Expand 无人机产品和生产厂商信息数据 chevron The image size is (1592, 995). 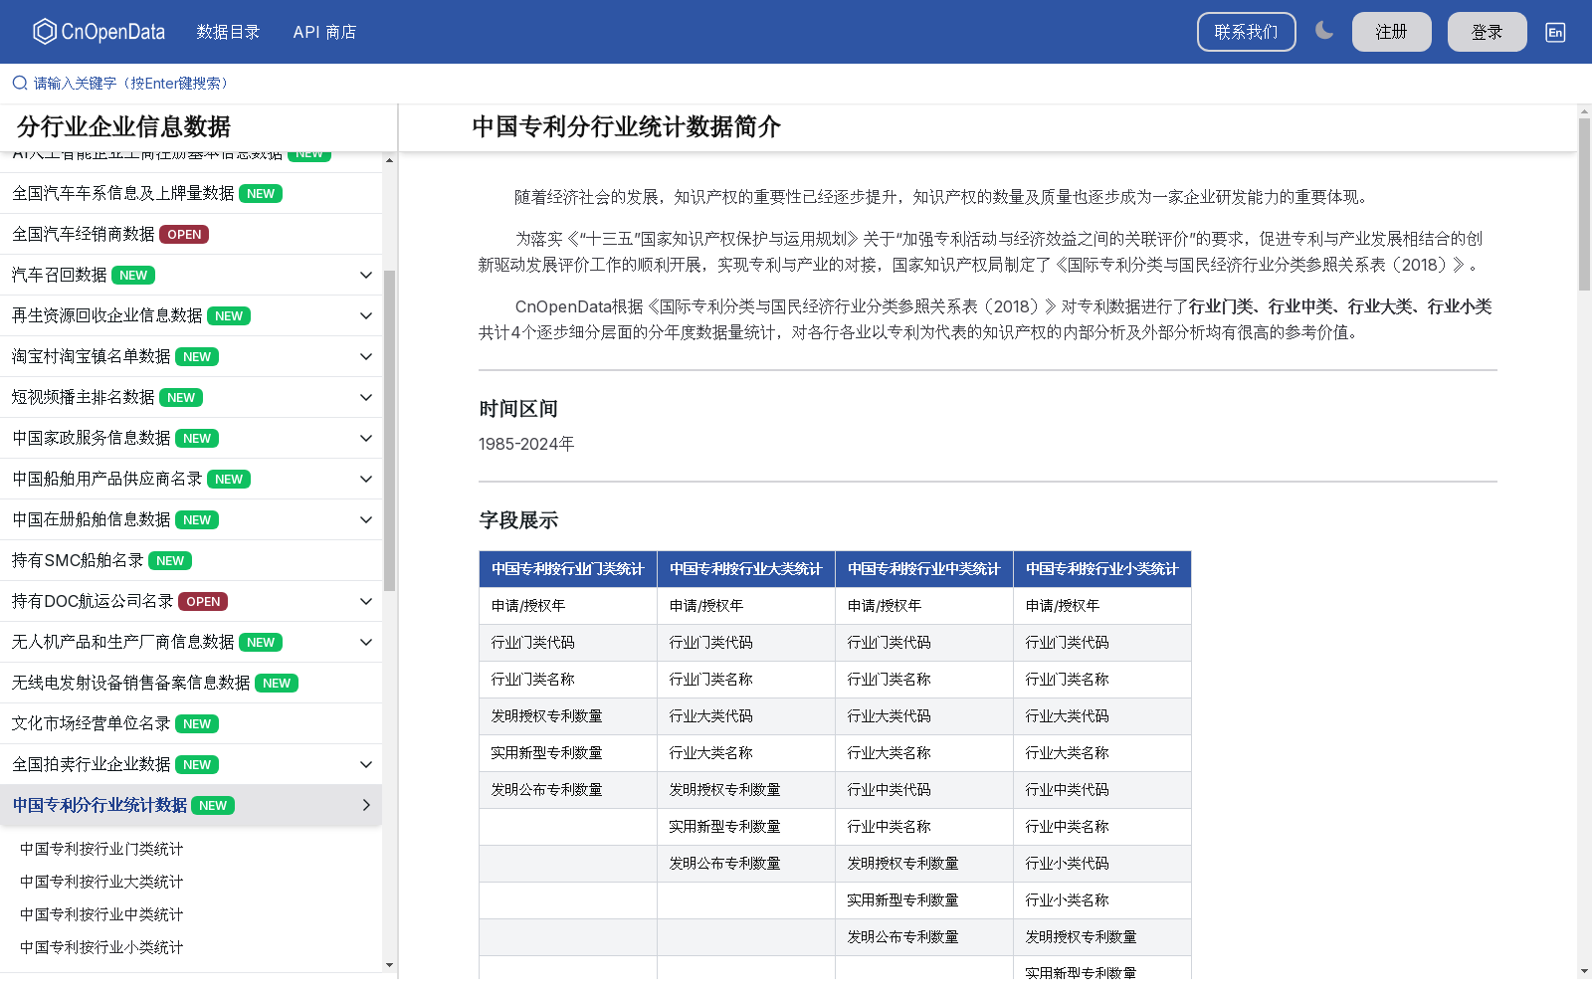point(366,642)
